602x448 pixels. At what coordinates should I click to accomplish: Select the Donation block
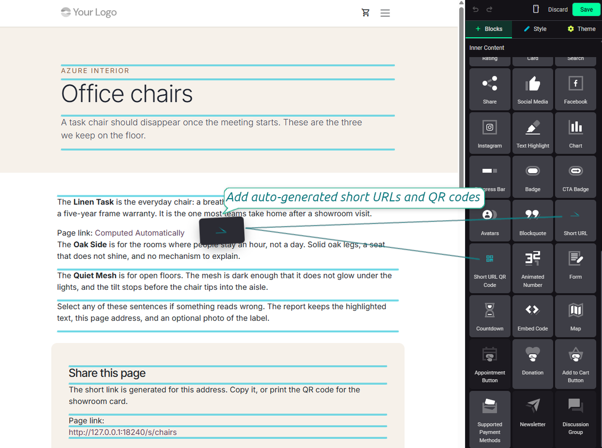coord(533,364)
